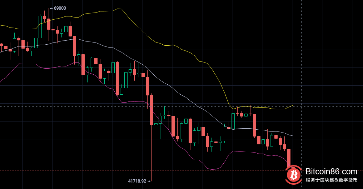Viewport: 363px width, 189px height.
Task: Select the yellow upper Bollinger band at its peak
Action: pos(118,9)
